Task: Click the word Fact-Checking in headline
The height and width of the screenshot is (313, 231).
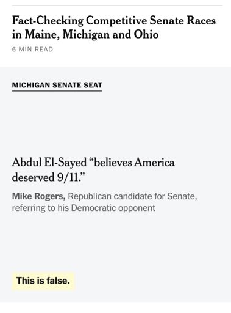Action: (48, 20)
